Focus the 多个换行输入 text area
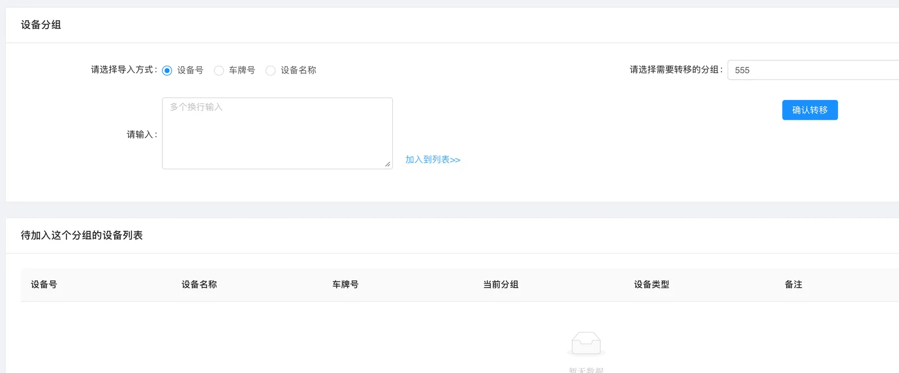This screenshot has height=373, width=899. [x=277, y=133]
